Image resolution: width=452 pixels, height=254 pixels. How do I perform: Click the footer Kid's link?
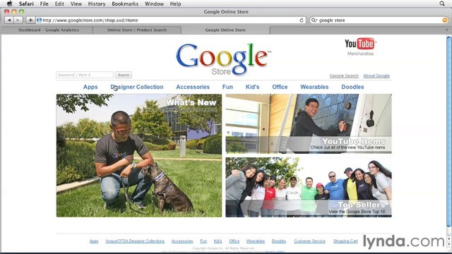218,241
